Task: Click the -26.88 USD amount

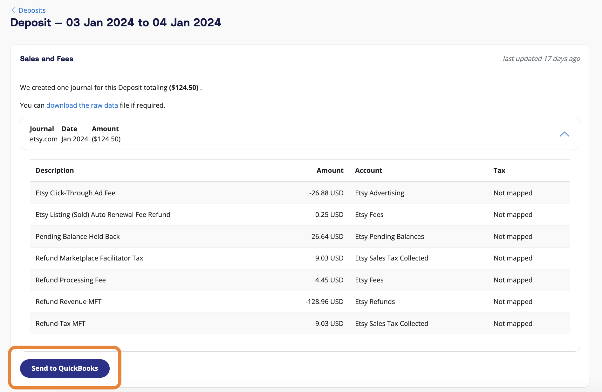Action: pos(326,193)
